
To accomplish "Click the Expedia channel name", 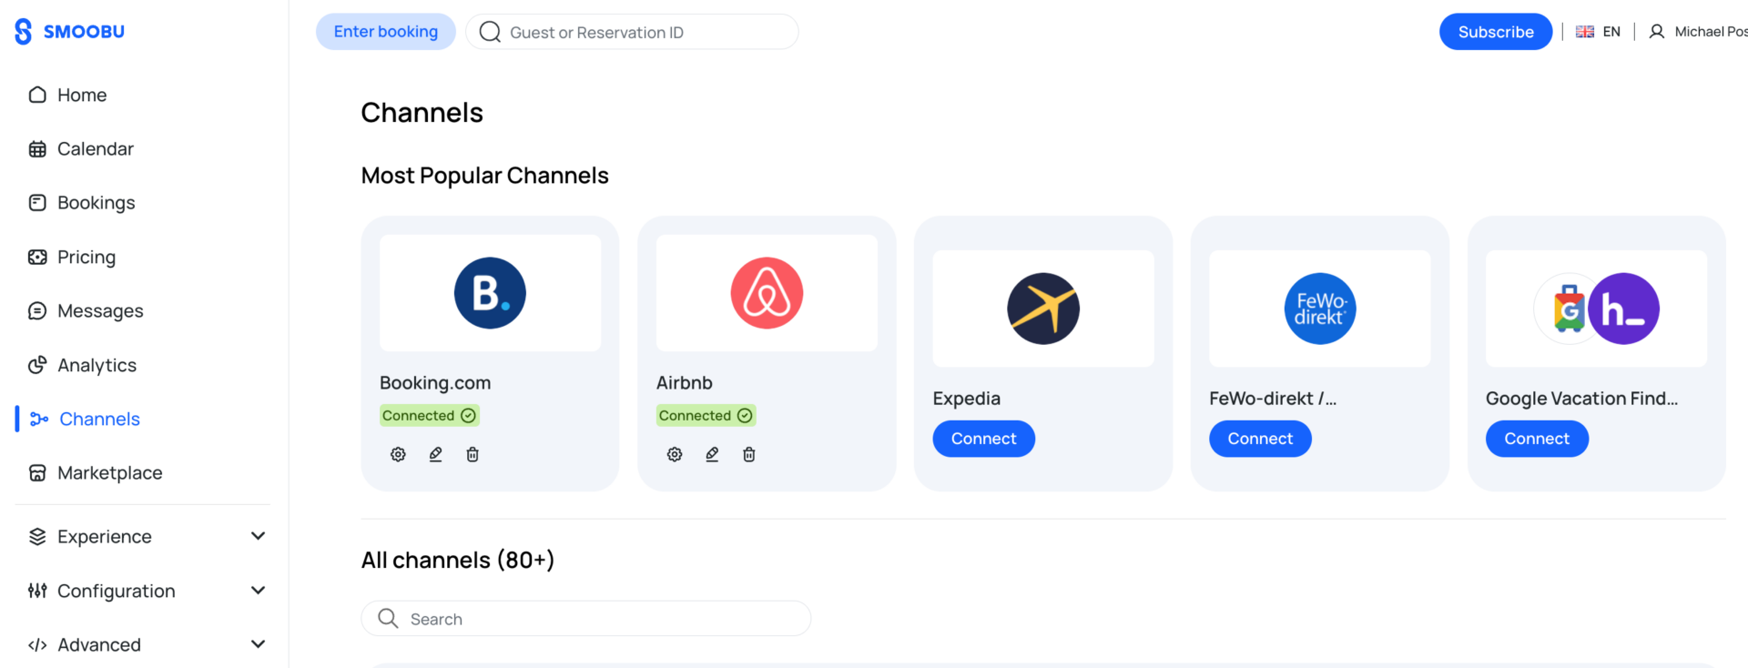I will coord(967,399).
